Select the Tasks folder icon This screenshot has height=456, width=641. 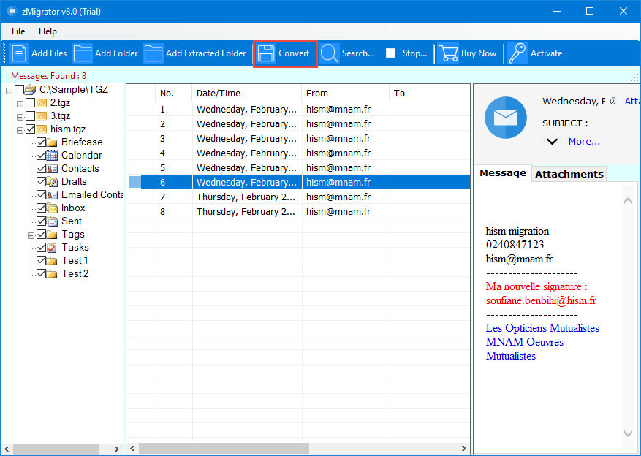coord(51,247)
